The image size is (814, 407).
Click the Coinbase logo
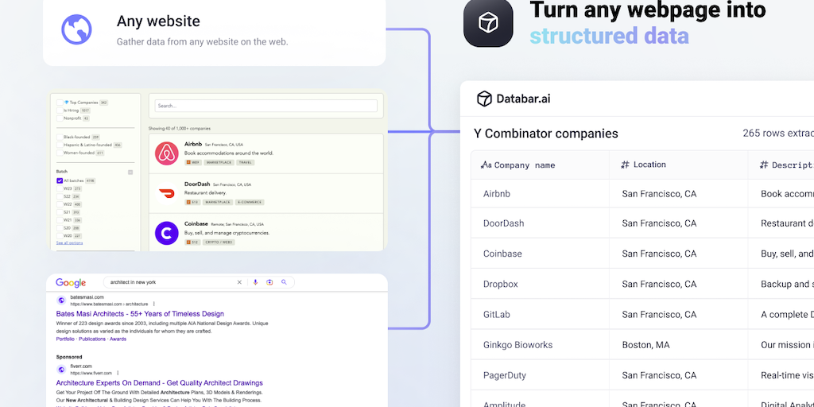(x=167, y=233)
